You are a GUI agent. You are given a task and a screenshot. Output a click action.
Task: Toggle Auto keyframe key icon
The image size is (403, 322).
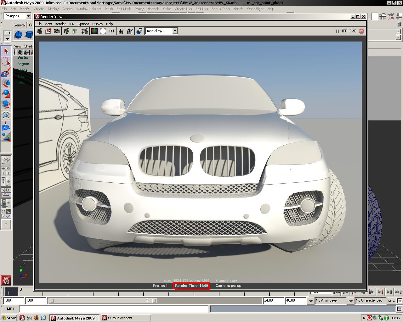(391, 301)
